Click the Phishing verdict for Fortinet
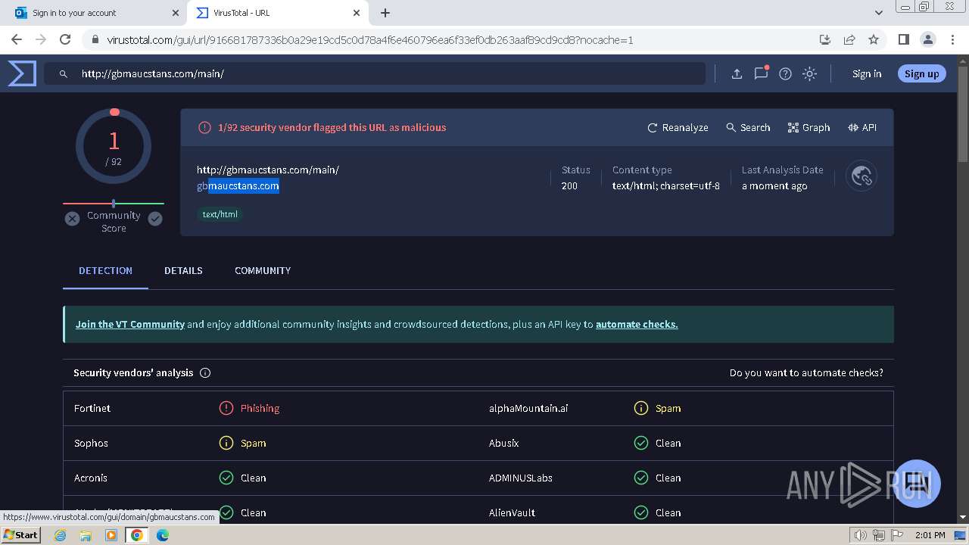969x545 pixels. 260,408
